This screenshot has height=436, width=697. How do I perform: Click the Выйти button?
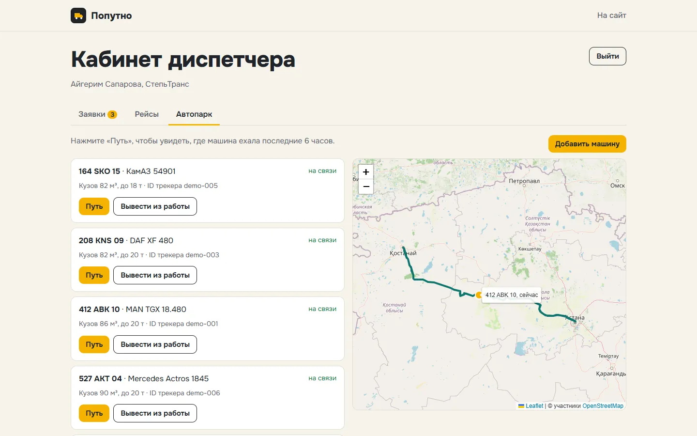click(x=607, y=56)
